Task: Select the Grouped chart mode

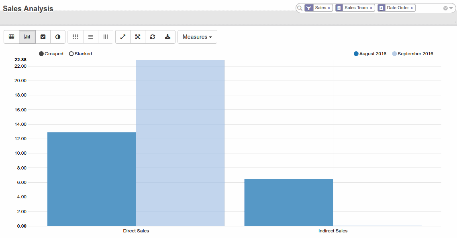Action: click(51, 54)
